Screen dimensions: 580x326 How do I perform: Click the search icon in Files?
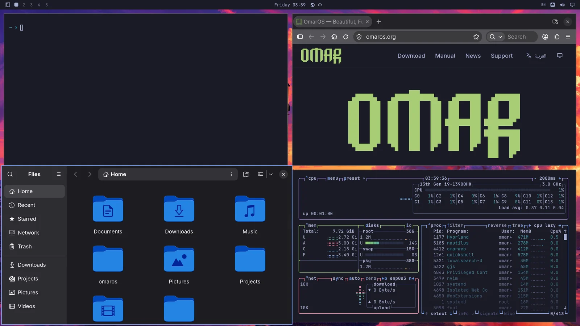[10, 174]
